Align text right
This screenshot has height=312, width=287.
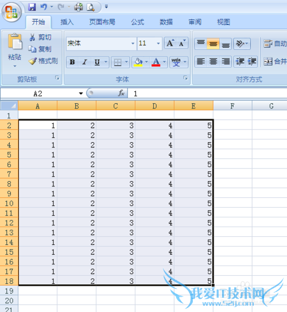(226, 61)
